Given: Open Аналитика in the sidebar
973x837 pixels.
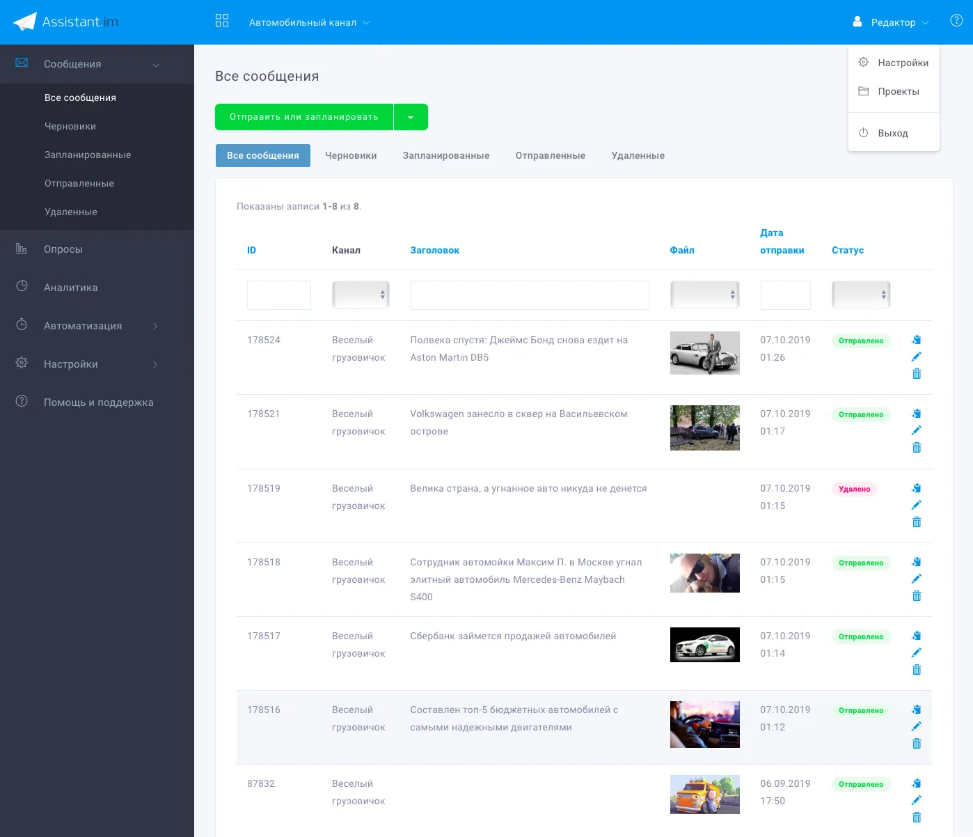Looking at the screenshot, I should point(71,288).
